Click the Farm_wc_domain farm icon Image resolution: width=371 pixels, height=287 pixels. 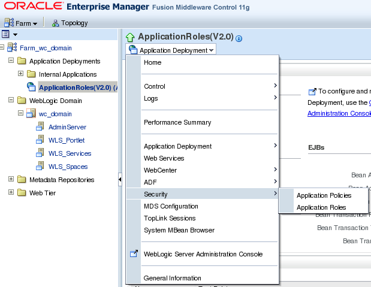pyautogui.click(x=12, y=47)
